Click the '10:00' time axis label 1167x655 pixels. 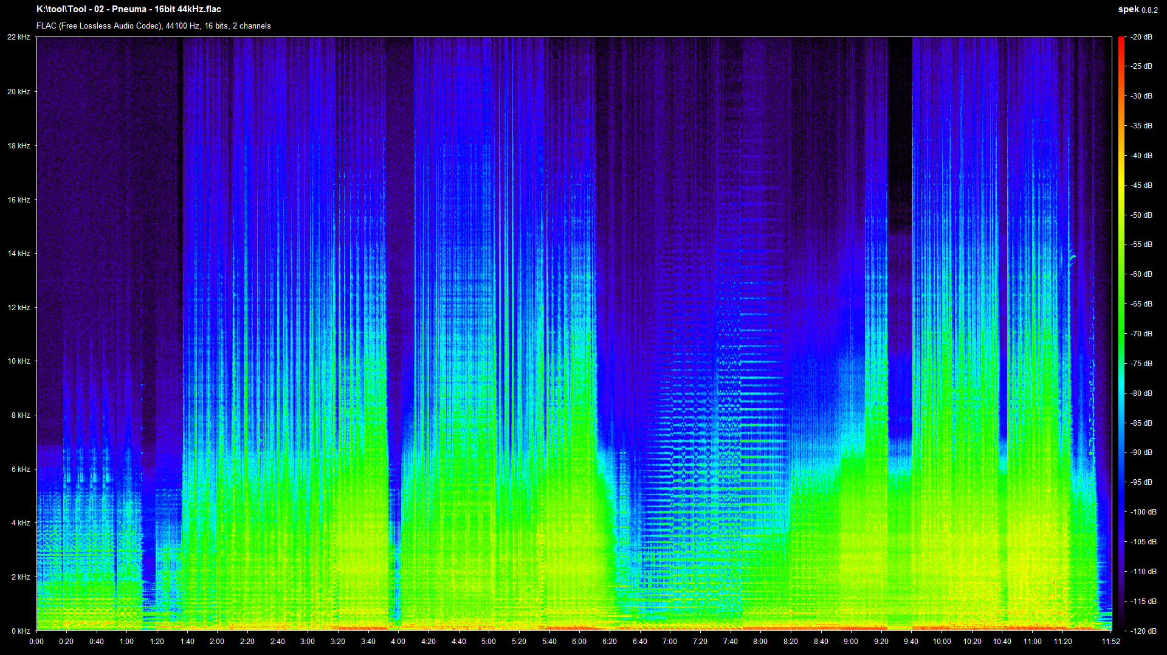(942, 642)
